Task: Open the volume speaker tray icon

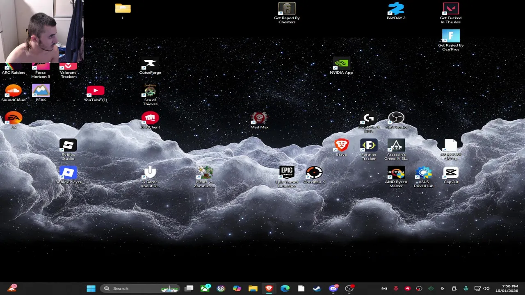Action: click(486, 288)
